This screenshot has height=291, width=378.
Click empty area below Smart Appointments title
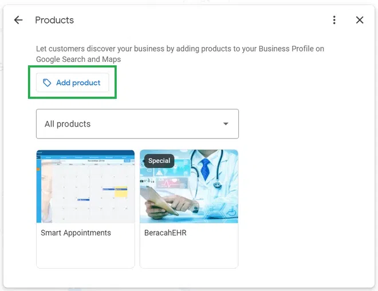coord(85,254)
